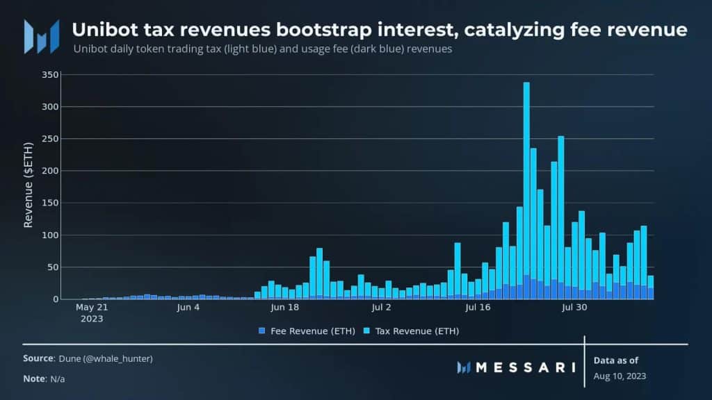
Task: Click the Revenue ($ETH) y-axis title
Action: coord(28,185)
